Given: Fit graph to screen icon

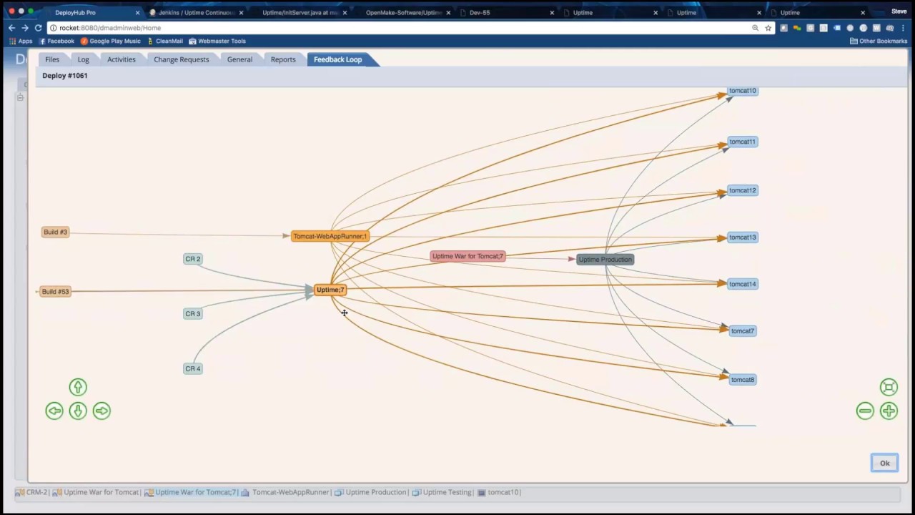Looking at the screenshot, I should (889, 387).
